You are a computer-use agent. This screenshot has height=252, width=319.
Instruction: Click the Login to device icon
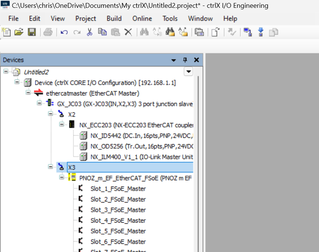coord(248,32)
